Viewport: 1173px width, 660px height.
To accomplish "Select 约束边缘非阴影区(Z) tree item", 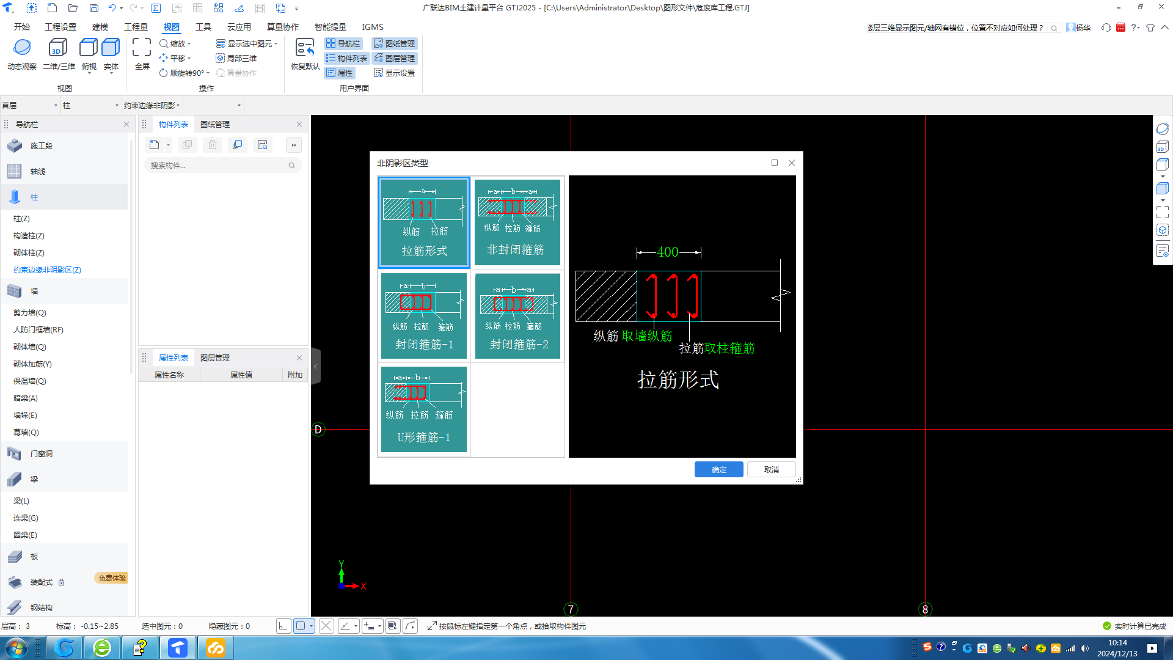I will [x=47, y=269].
